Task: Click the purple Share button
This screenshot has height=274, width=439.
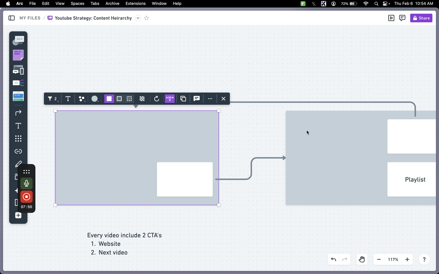Action: (421, 18)
